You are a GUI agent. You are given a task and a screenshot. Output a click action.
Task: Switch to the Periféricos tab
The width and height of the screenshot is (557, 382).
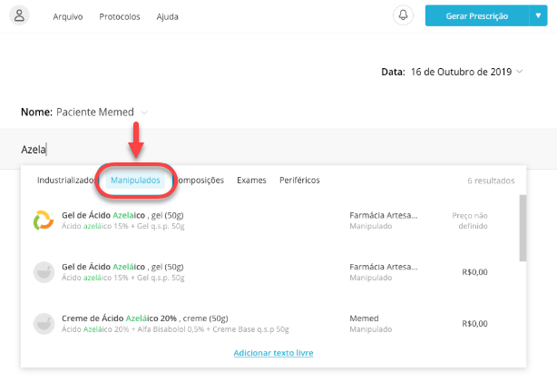tap(299, 181)
